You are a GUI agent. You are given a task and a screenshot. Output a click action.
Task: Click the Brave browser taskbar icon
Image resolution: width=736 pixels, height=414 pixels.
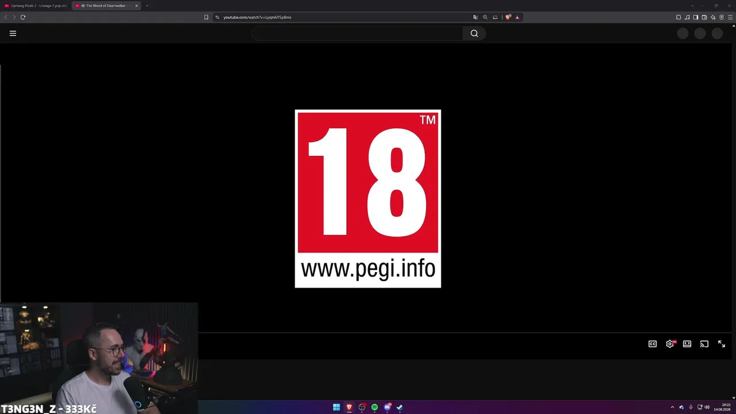pyautogui.click(x=349, y=407)
